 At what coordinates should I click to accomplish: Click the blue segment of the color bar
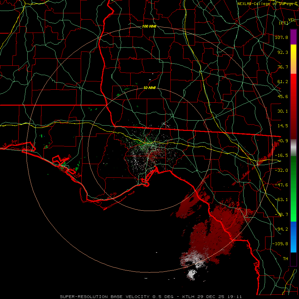[x=293, y=237]
